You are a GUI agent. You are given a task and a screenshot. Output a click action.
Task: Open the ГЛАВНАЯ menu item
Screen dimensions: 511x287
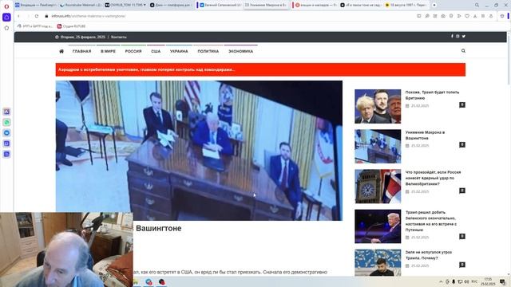81,51
